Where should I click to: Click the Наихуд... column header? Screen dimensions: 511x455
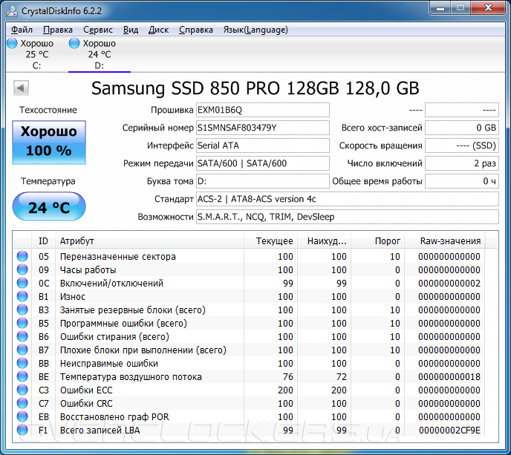coord(325,241)
